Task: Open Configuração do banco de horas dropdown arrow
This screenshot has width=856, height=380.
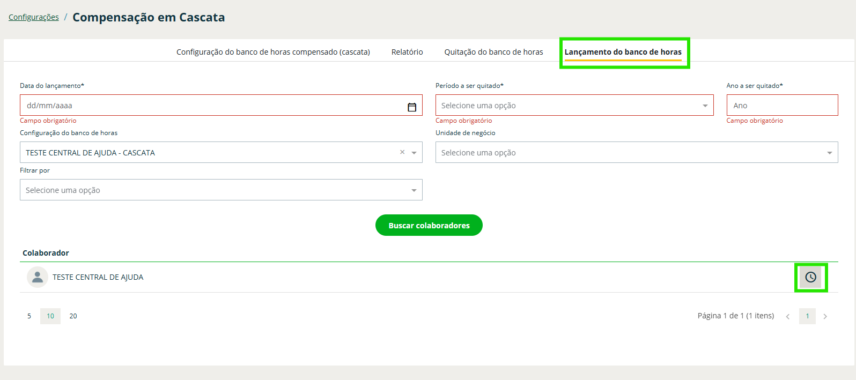Action: point(414,153)
